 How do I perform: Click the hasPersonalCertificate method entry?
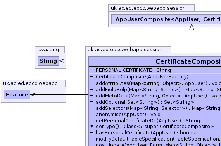click(145, 133)
